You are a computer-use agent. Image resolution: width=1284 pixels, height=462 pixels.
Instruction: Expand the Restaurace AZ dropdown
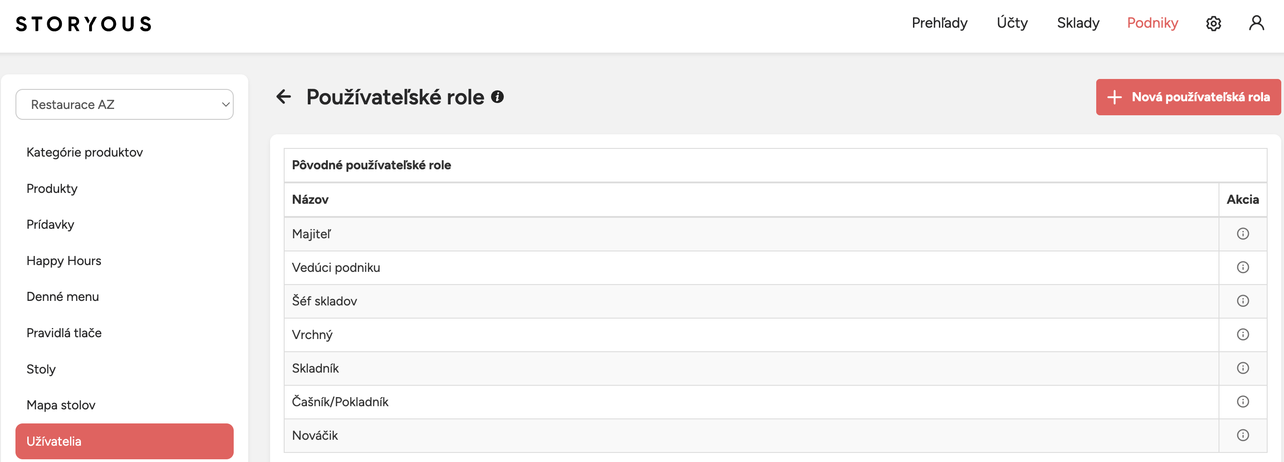(x=125, y=104)
